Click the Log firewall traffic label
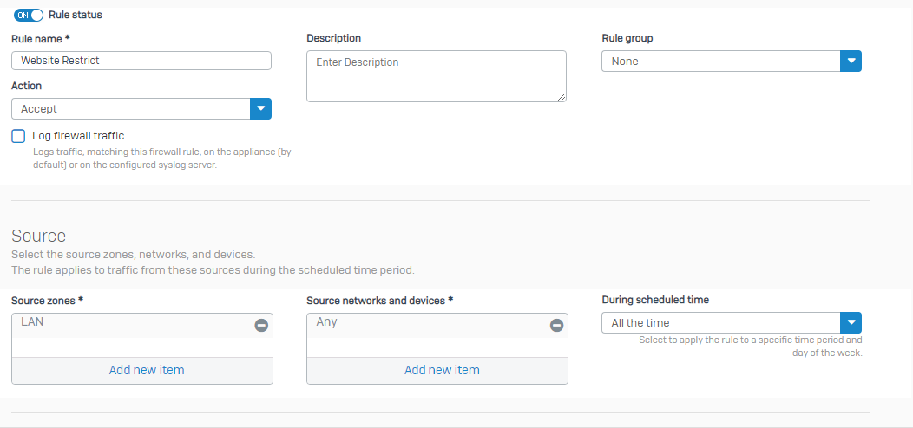This screenshot has height=428, width=913. click(79, 136)
